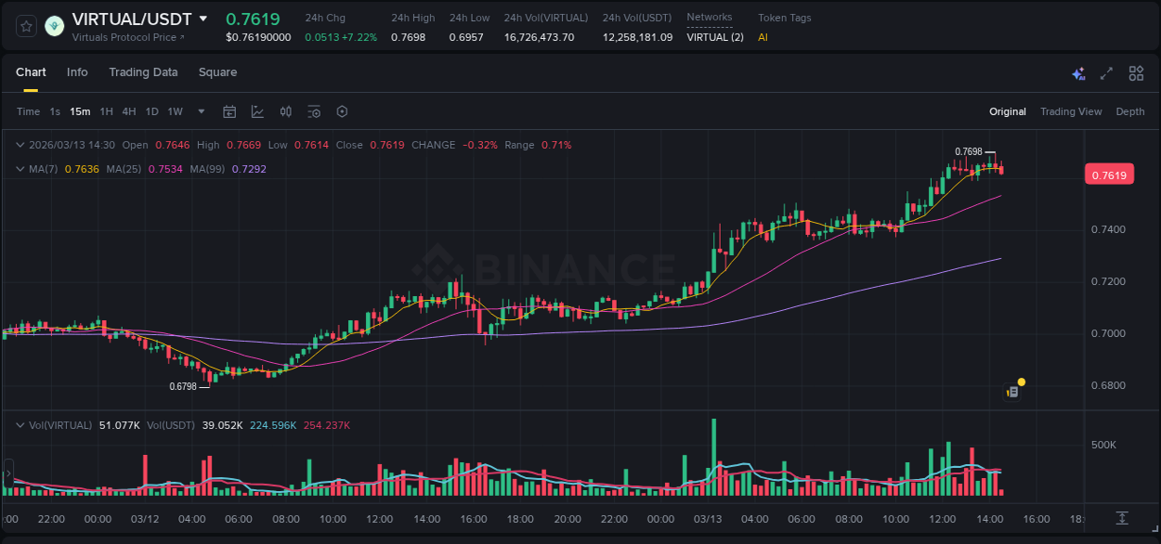Open the grid layout selector icon

[x=1136, y=72]
